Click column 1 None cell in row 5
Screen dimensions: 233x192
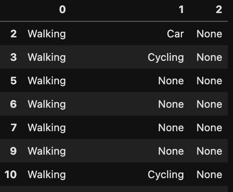(171, 81)
